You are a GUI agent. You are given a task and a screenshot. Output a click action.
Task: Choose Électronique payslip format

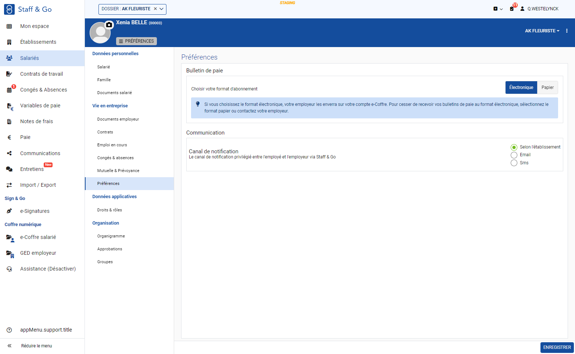point(521,87)
